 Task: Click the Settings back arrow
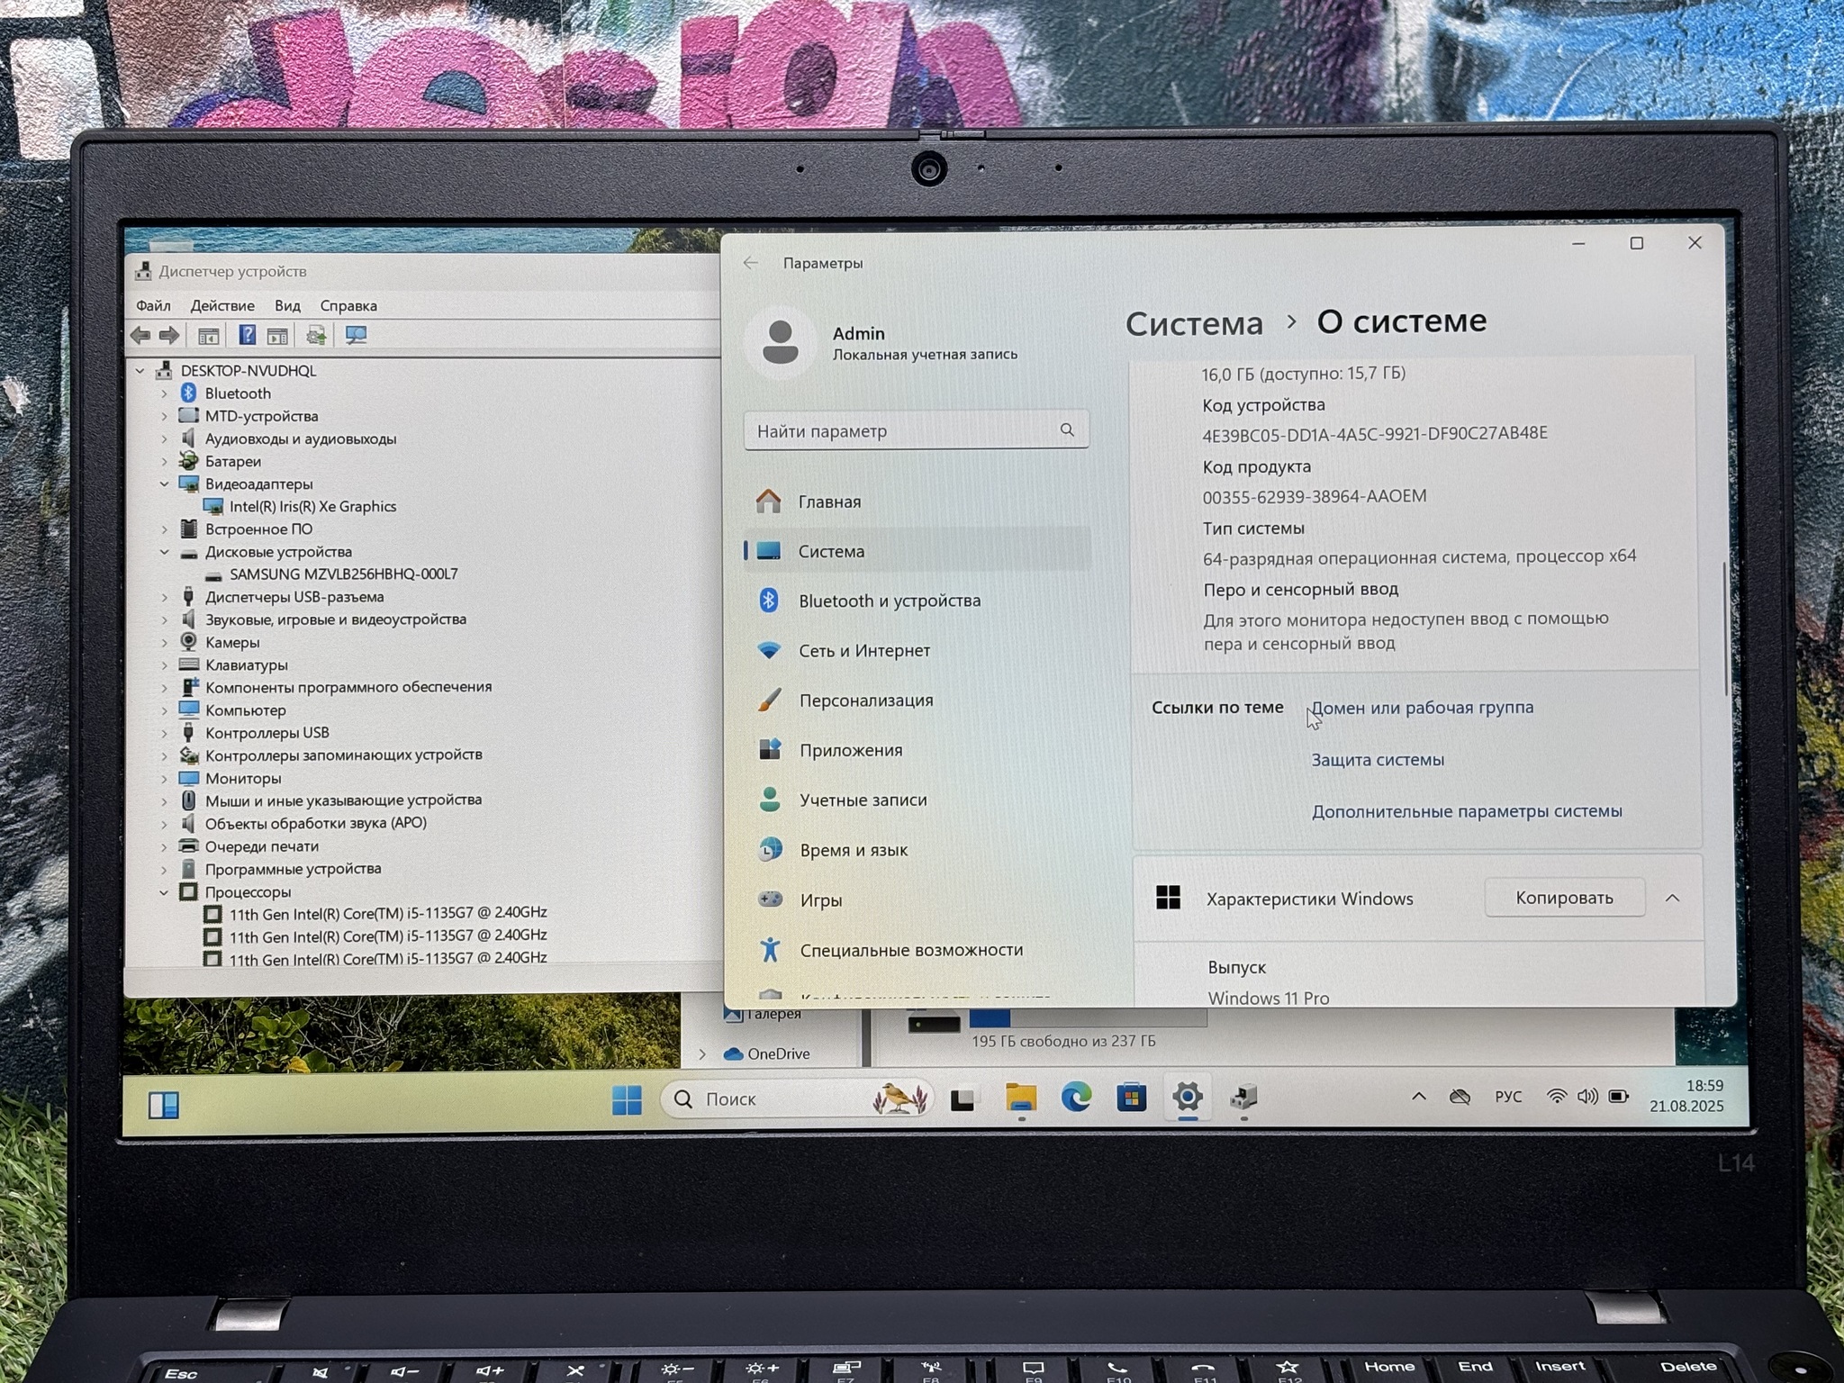click(751, 263)
